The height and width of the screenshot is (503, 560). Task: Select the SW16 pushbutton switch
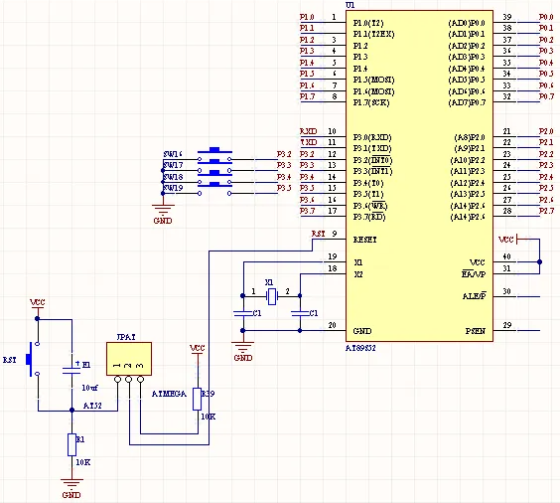214,155
